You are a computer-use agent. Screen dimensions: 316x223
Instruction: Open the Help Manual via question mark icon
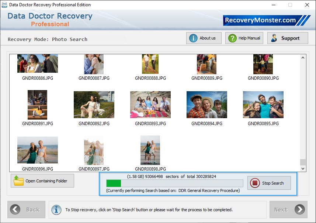coord(232,38)
